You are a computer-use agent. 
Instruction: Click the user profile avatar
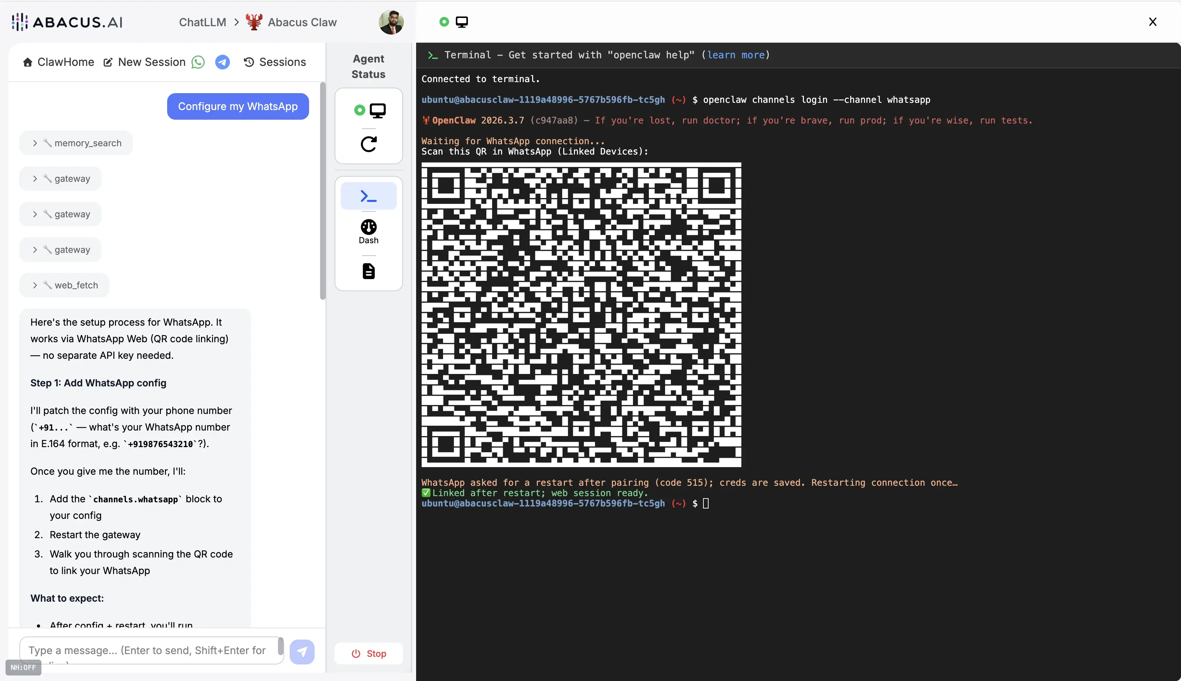pos(391,22)
